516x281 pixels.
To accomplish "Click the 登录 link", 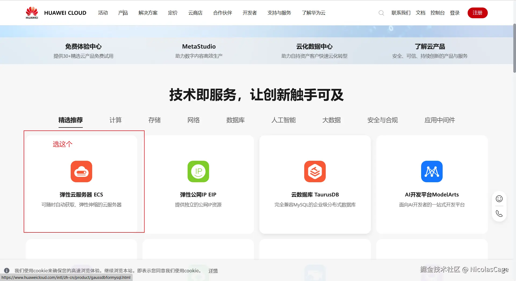I will click(x=455, y=13).
